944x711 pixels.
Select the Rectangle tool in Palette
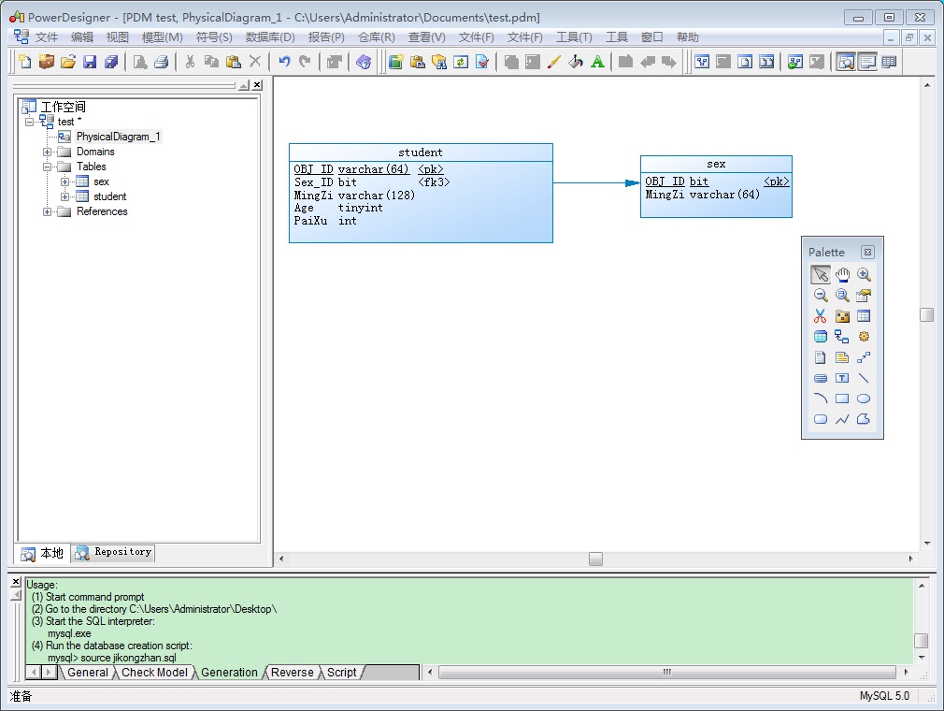tap(842, 399)
